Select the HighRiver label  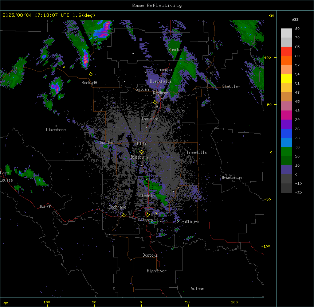[x=157, y=271]
